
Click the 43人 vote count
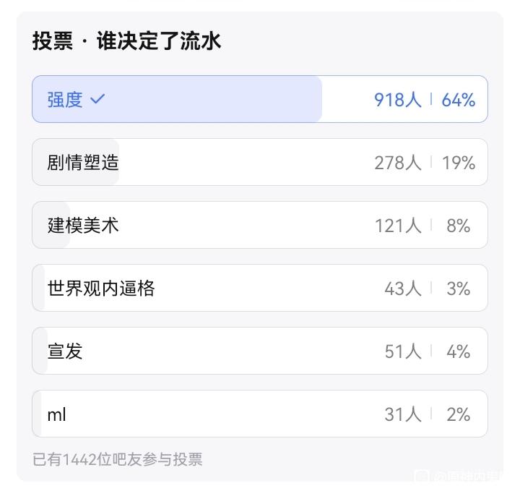402,289
